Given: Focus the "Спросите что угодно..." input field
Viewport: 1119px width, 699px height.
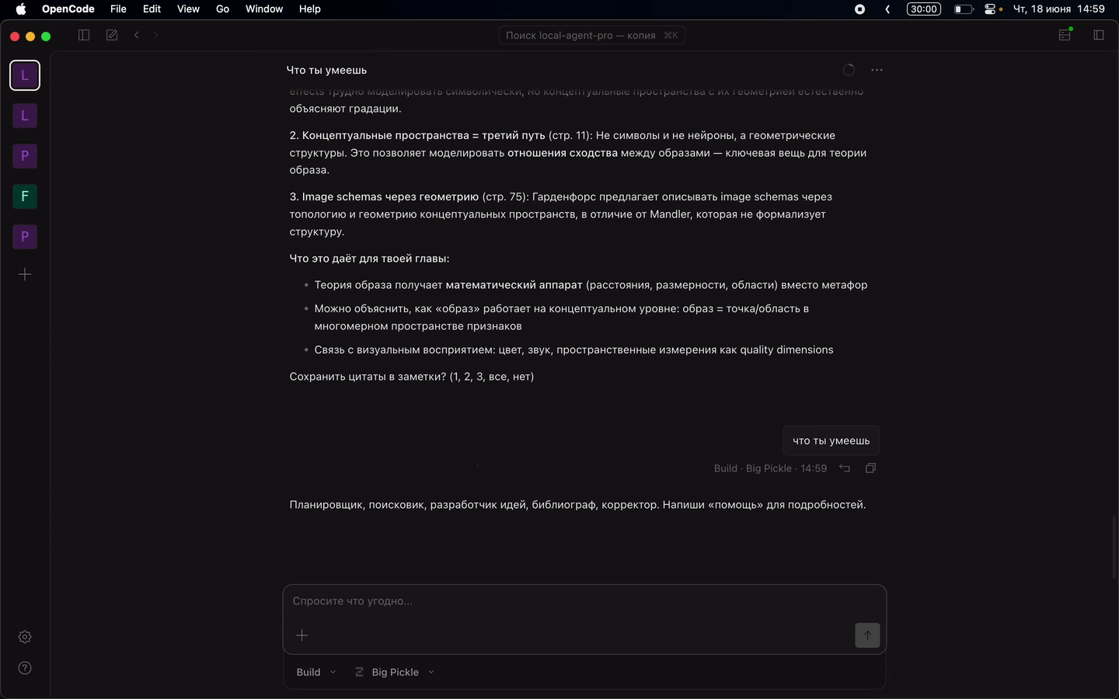Looking at the screenshot, I should click(x=584, y=601).
